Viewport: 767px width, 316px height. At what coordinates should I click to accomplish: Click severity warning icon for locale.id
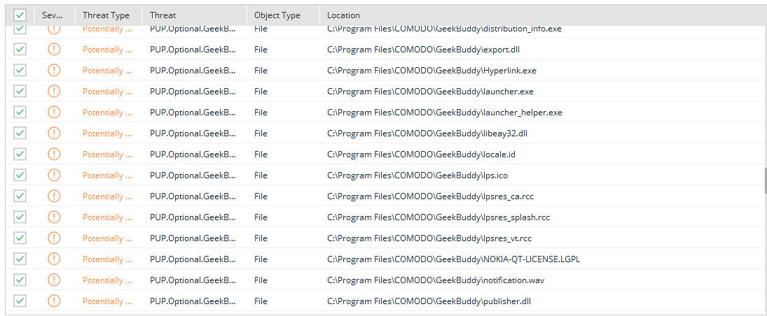55,155
